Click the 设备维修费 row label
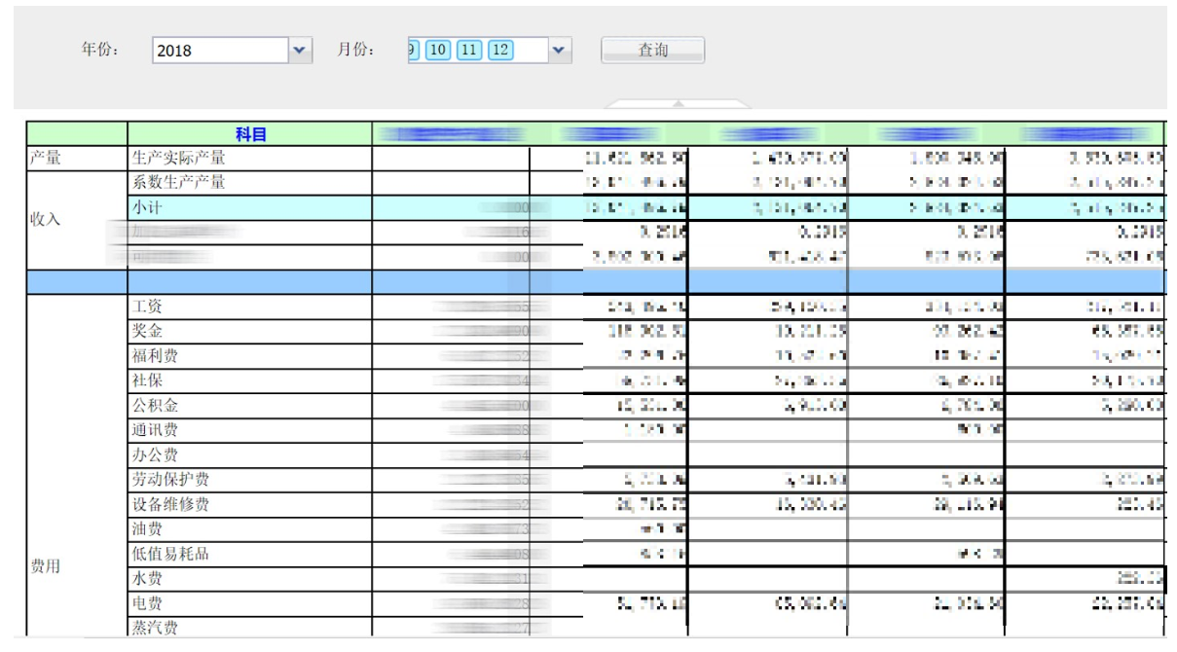This screenshot has width=1177, height=652. pyautogui.click(x=170, y=505)
